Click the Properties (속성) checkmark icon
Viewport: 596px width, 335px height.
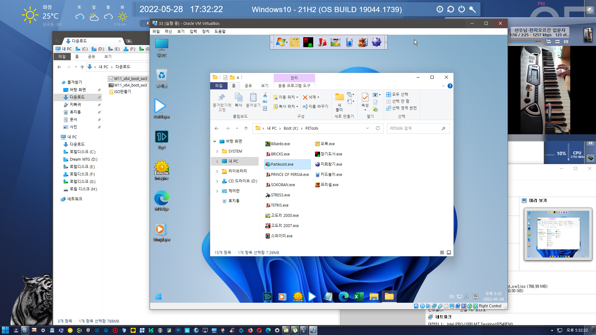[365, 97]
